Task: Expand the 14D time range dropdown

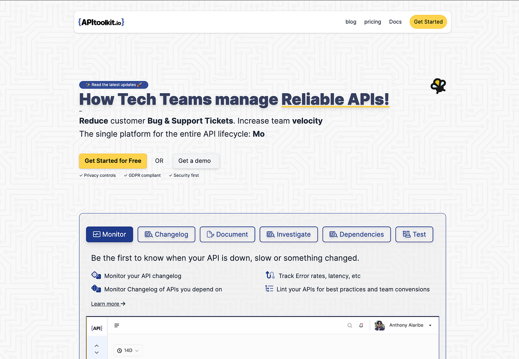Action: pyautogui.click(x=128, y=350)
